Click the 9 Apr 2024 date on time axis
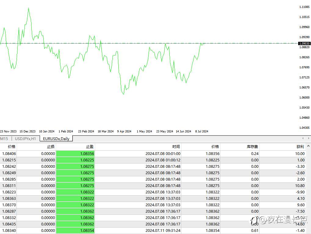311x234 pixels. [x=124, y=131]
